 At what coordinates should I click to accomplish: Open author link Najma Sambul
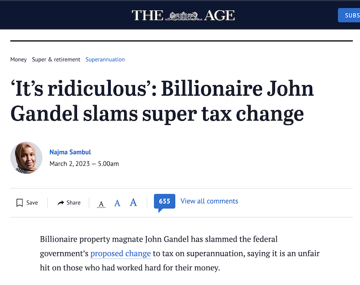pos(70,152)
